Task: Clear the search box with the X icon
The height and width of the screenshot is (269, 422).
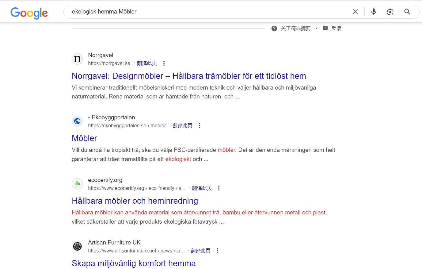Action: pos(355,12)
